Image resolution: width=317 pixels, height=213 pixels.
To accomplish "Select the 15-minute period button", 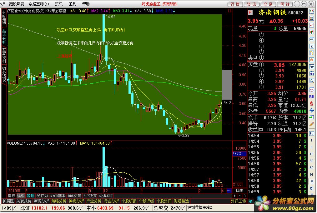I will tap(312, 154).
